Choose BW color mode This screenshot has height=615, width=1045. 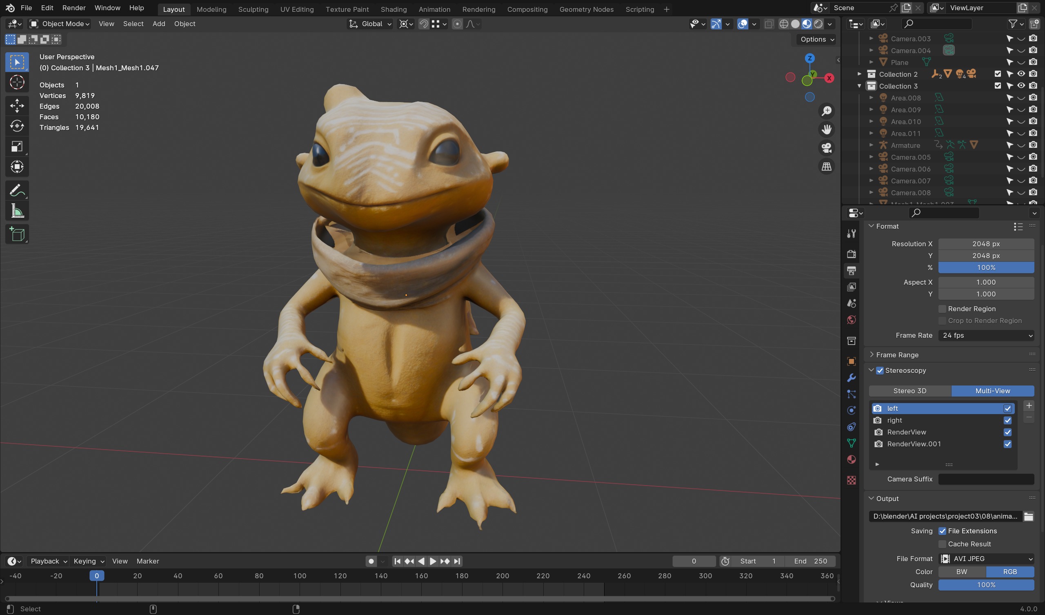(x=962, y=572)
